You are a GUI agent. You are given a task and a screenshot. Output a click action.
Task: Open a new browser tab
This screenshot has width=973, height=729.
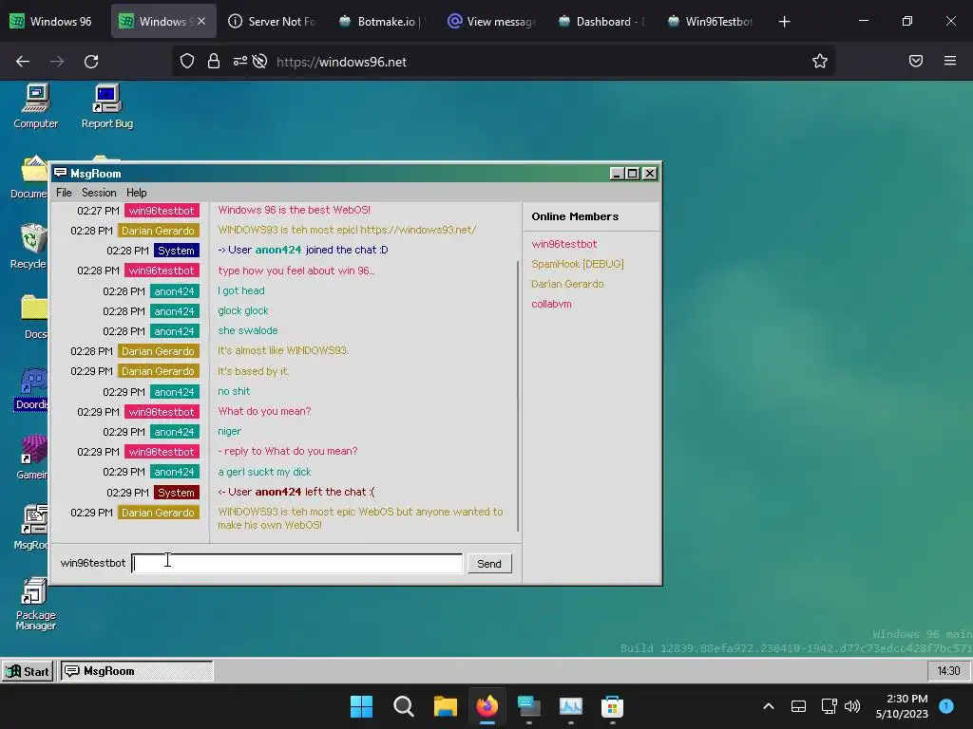tap(784, 22)
